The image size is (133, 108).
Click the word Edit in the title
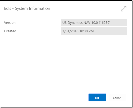pyautogui.click(x=8, y=8)
